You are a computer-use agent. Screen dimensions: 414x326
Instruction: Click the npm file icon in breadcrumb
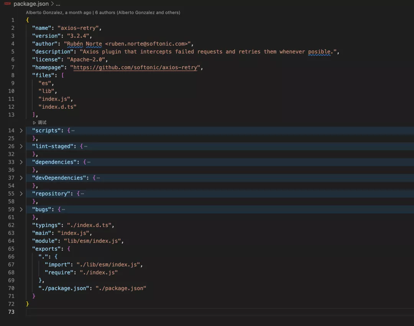point(7,4)
